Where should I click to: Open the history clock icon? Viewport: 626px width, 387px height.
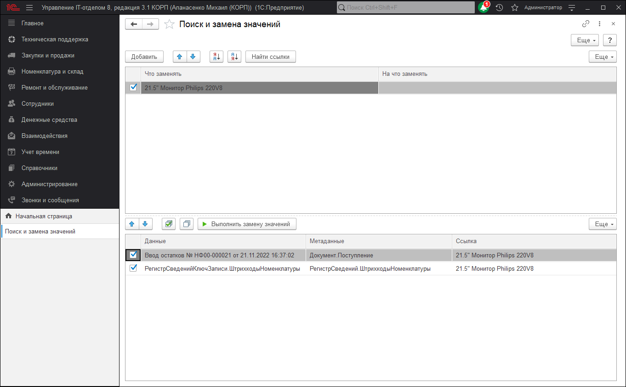pyautogui.click(x=499, y=8)
